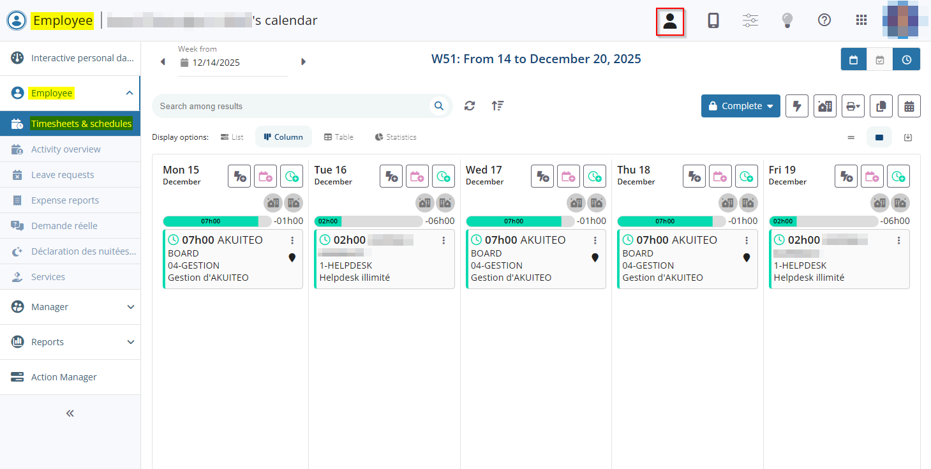Click the sort order icon
This screenshot has width=931, height=469.
click(498, 106)
